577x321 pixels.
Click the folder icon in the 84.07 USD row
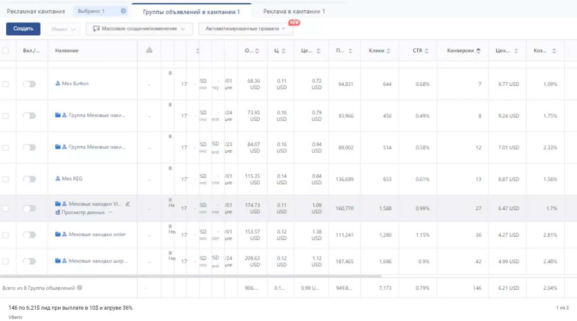[x=58, y=147]
